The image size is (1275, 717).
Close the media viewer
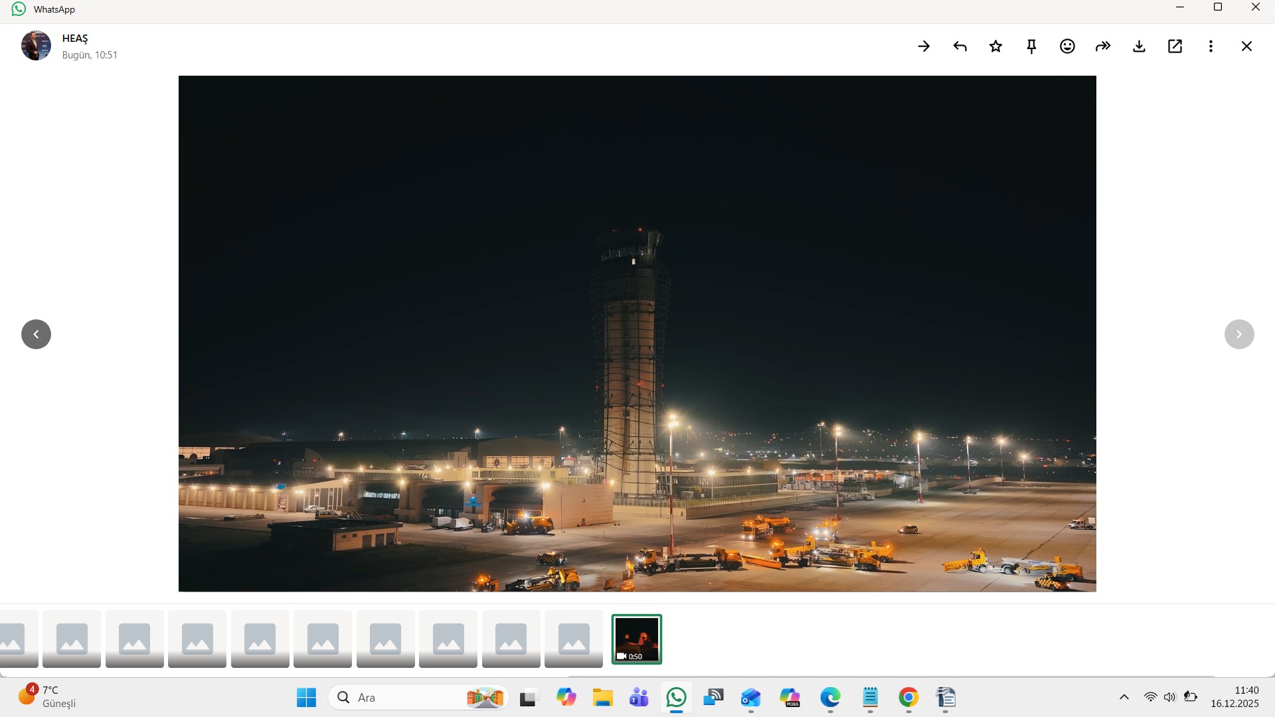[1246, 46]
